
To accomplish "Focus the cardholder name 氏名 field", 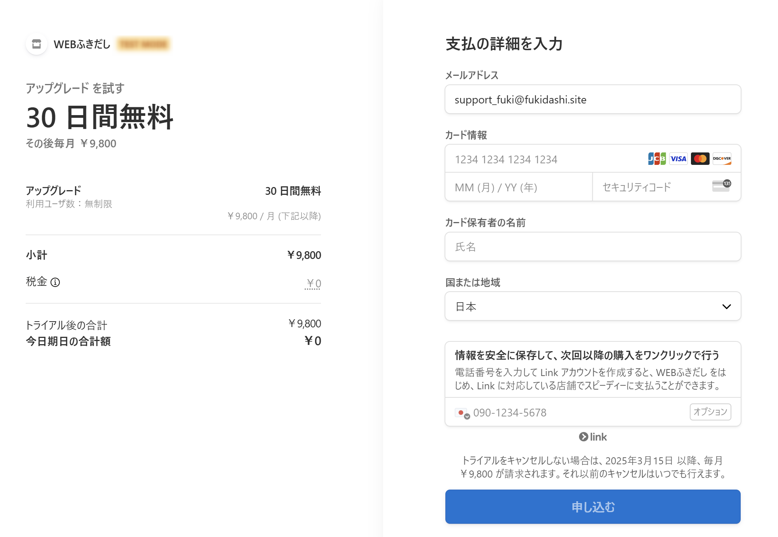I will pos(593,247).
